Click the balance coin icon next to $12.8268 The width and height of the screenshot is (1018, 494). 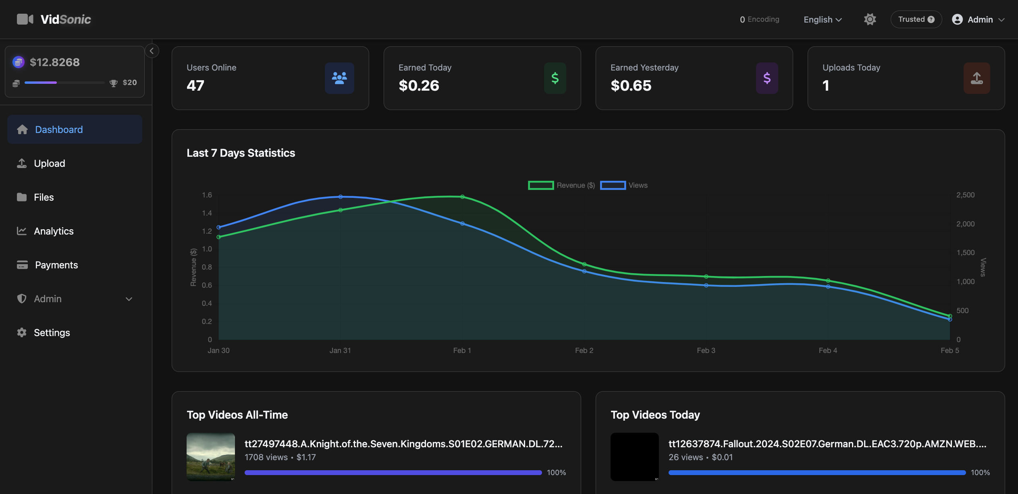coord(19,62)
